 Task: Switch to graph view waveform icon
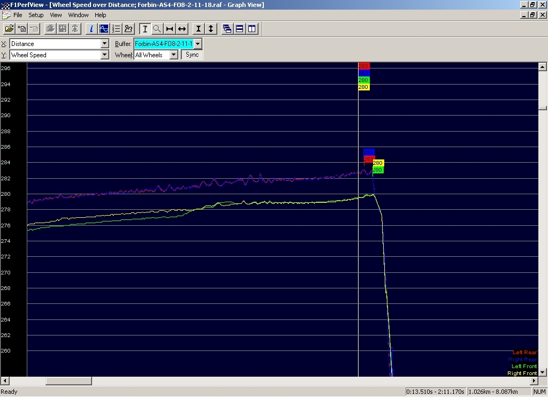pyautogui.click(x=104, y=29)
